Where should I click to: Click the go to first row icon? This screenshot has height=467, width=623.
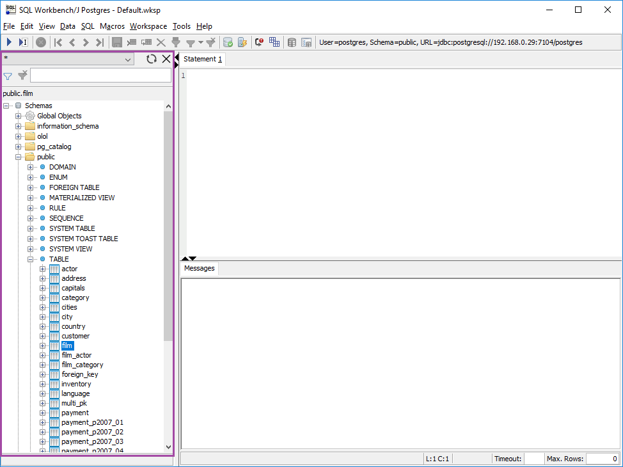click(58, 42)
